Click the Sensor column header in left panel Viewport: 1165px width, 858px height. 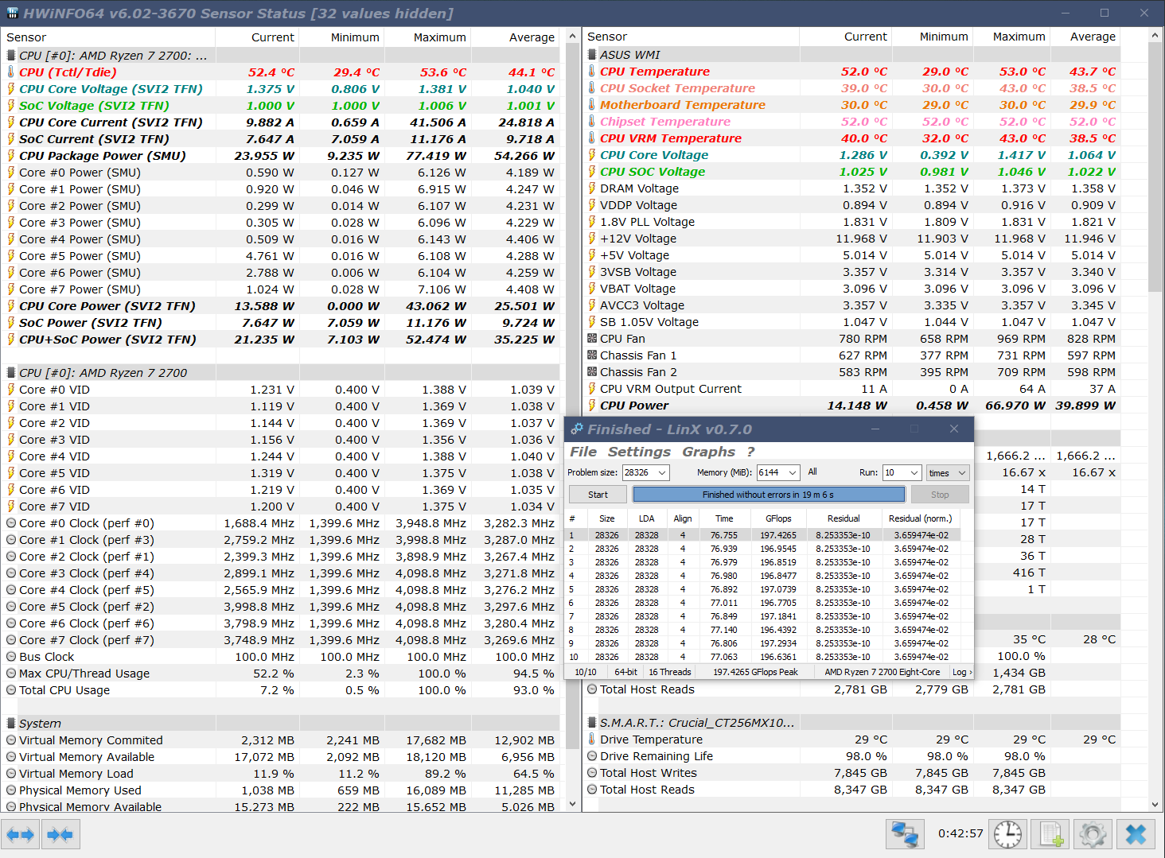pos(108,37)
